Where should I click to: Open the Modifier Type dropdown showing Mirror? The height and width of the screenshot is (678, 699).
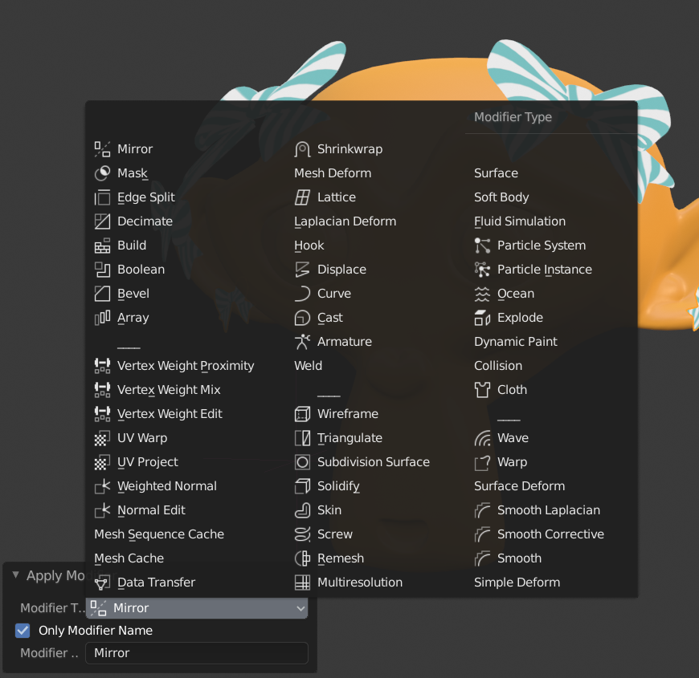tap(197, 607)
